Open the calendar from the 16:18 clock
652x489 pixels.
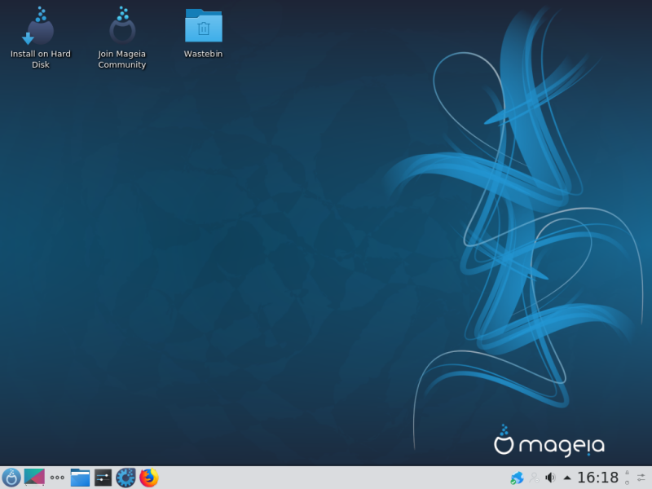[x=597, y=478]
